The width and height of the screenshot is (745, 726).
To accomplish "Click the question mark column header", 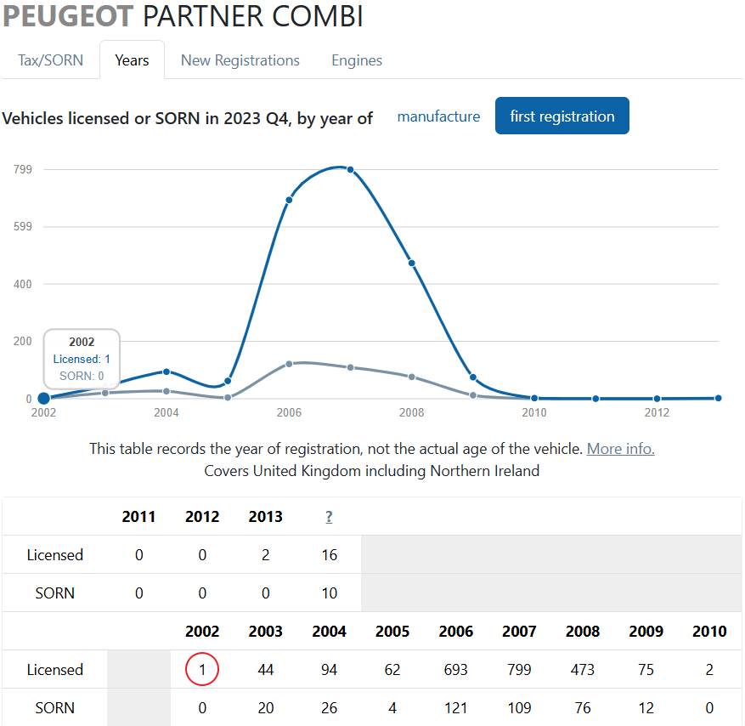I will tap(329, 517).
